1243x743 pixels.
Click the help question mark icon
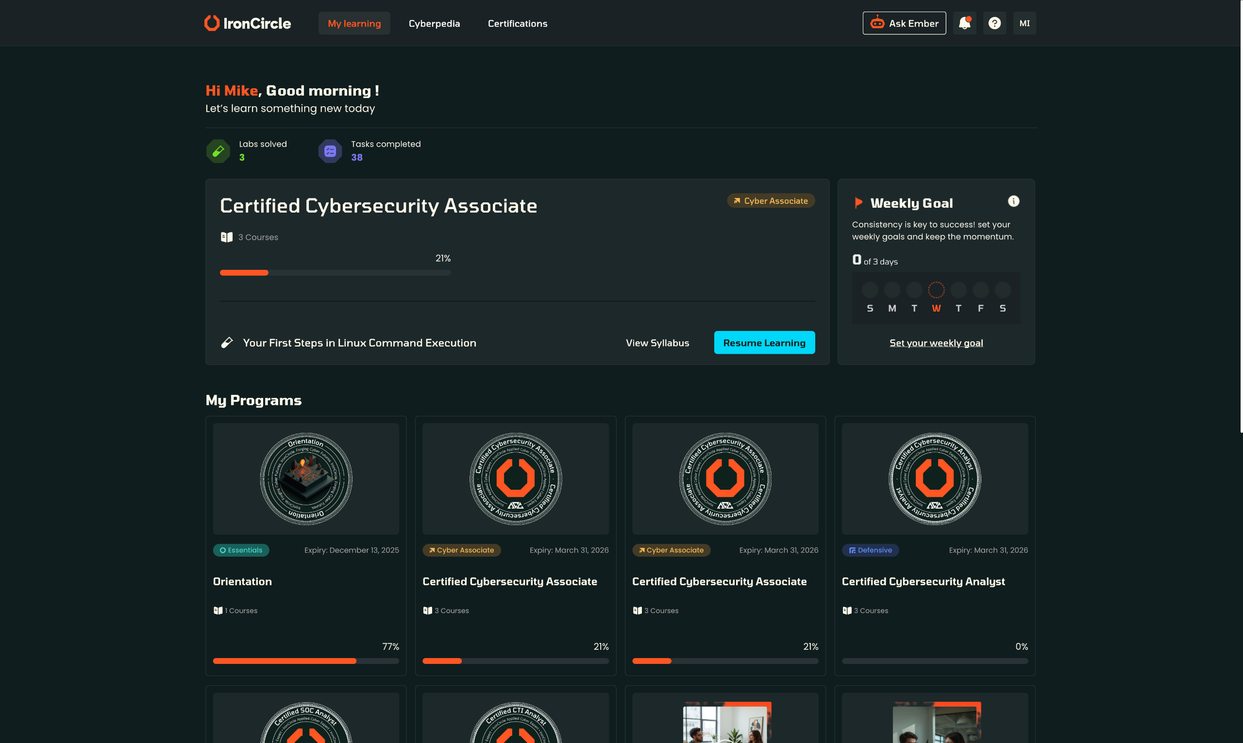(994, 23)
